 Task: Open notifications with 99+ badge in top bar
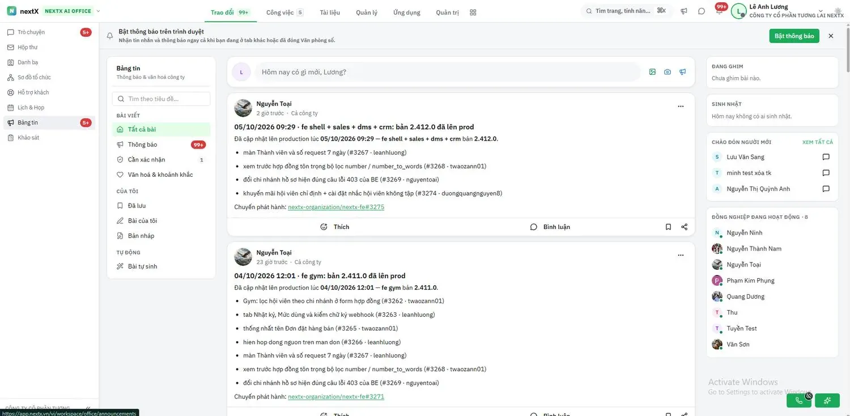(720, 10)
